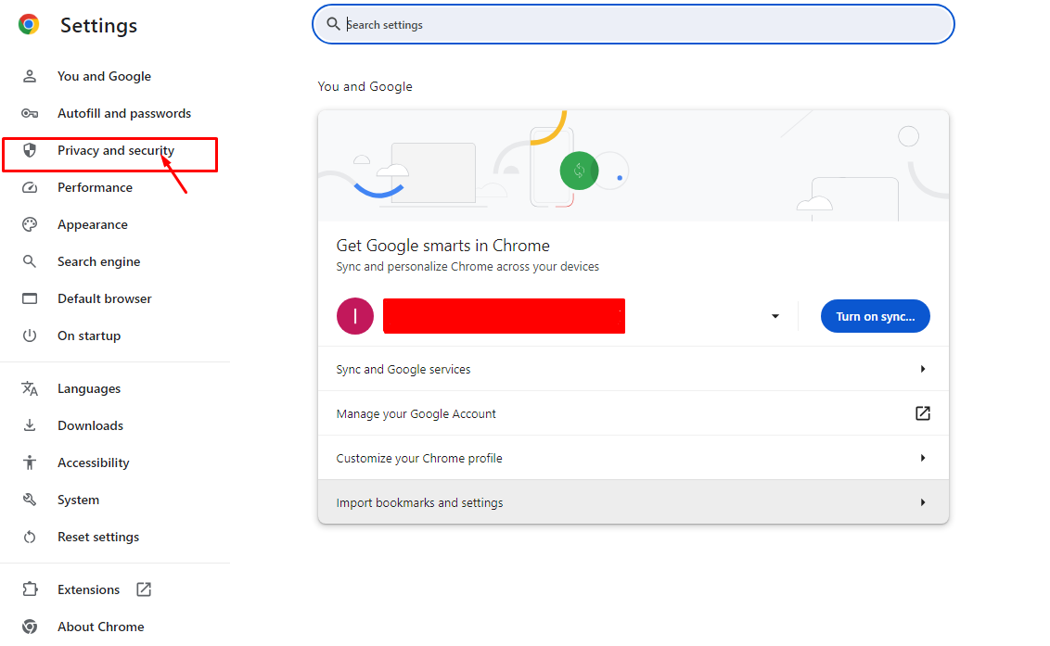Click the translate icon for Languages
The image size is (1050, 646).
30,388
